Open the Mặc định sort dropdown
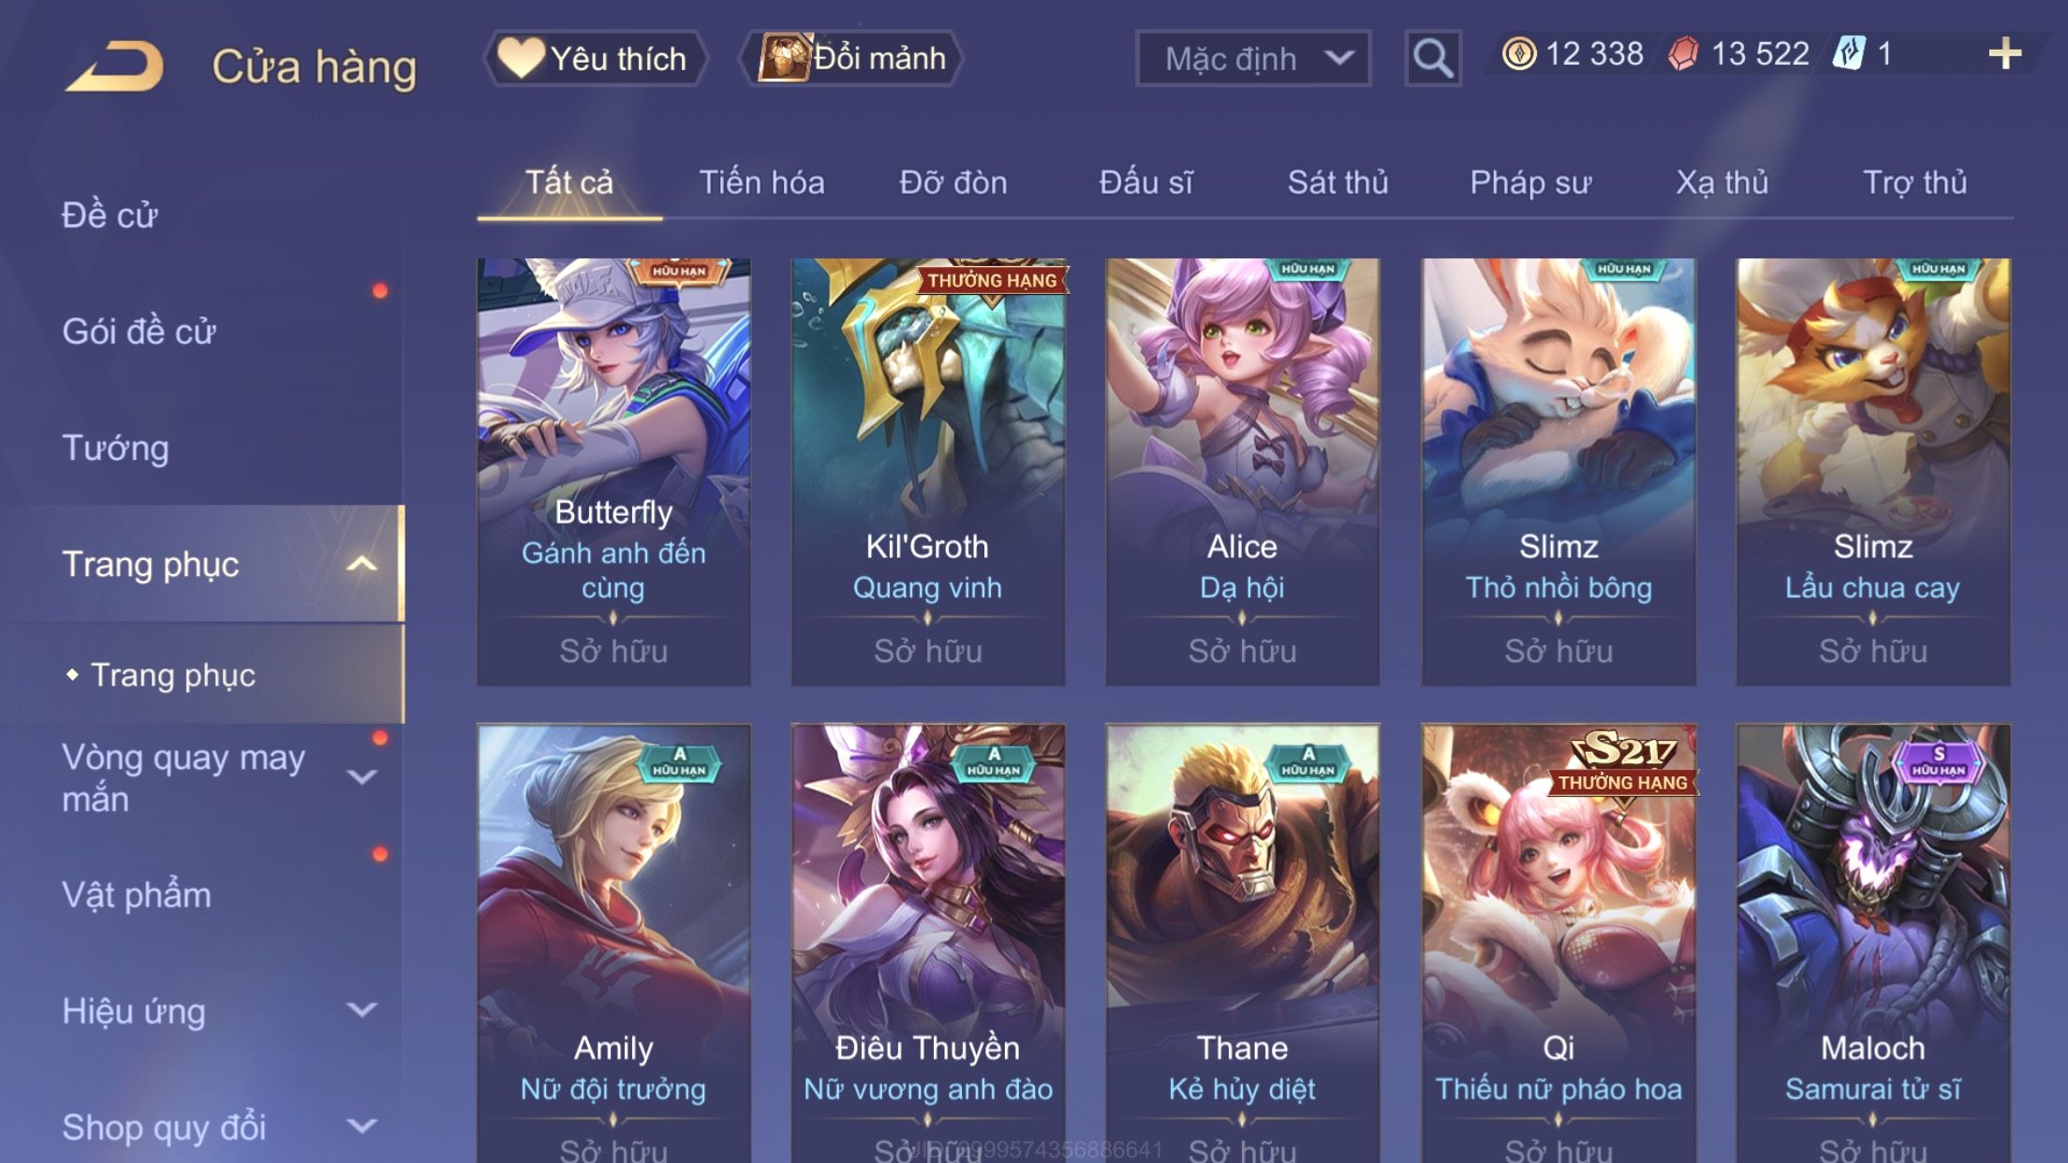Viewport: 2068px width, 1163px height. coord(1253,58)
